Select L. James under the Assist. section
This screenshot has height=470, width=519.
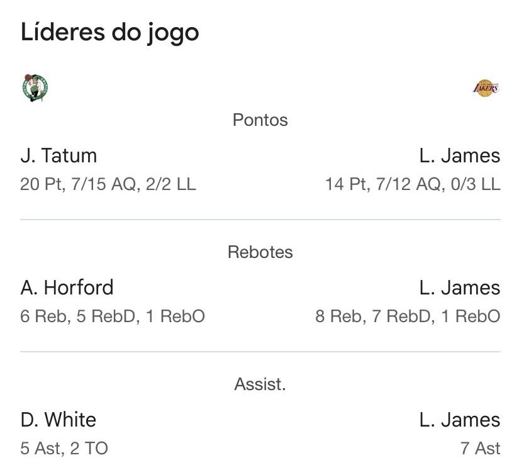[459, 420]
